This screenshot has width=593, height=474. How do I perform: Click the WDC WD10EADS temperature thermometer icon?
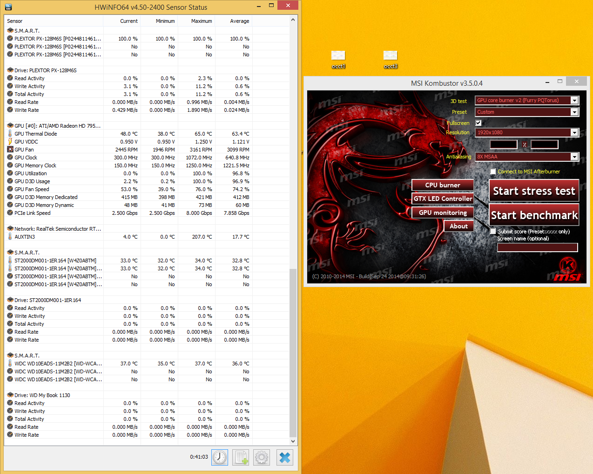[x=10, y=364]
